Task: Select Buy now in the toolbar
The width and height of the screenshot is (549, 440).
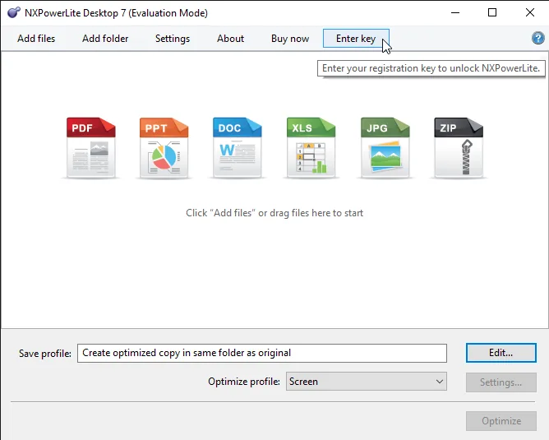Action: click(x=290, y=39)
